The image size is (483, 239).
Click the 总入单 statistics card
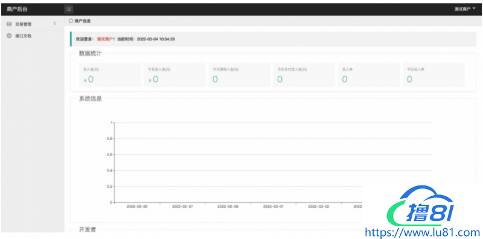pyautogui.click(x=369, y=75)
